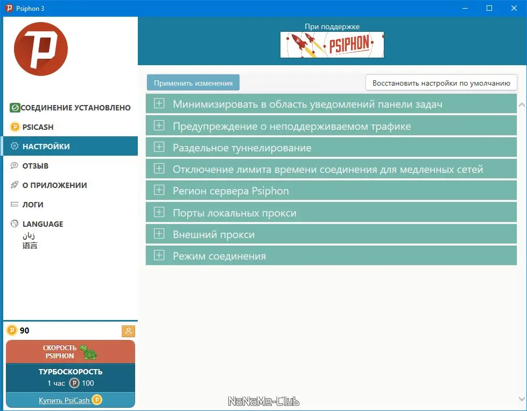Click the Psiphon rocket sponsor banner
The width and height of the screenshot is (527, 411).
(x=332, y=45)
